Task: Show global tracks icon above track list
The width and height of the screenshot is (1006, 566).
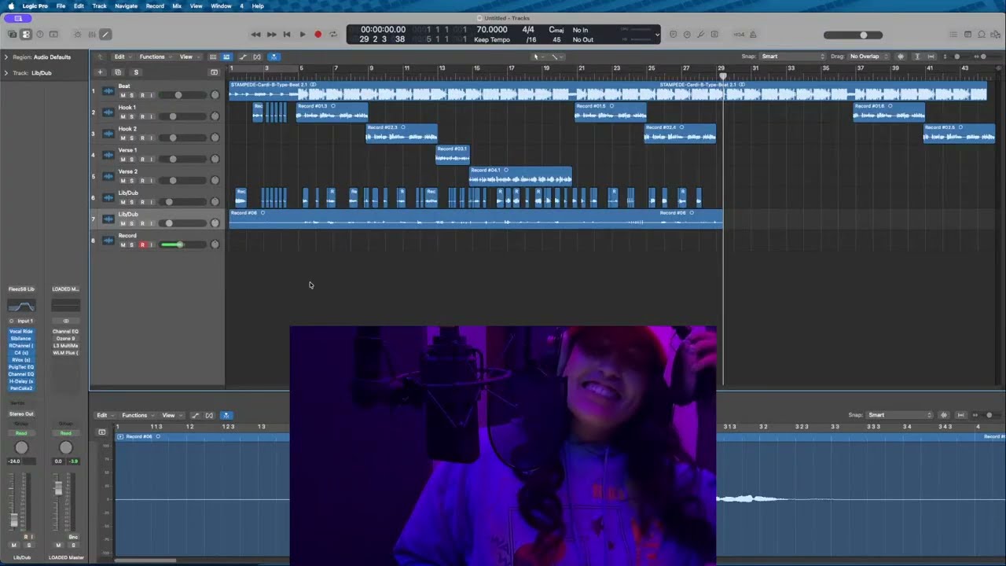Action: pos(214,72)
